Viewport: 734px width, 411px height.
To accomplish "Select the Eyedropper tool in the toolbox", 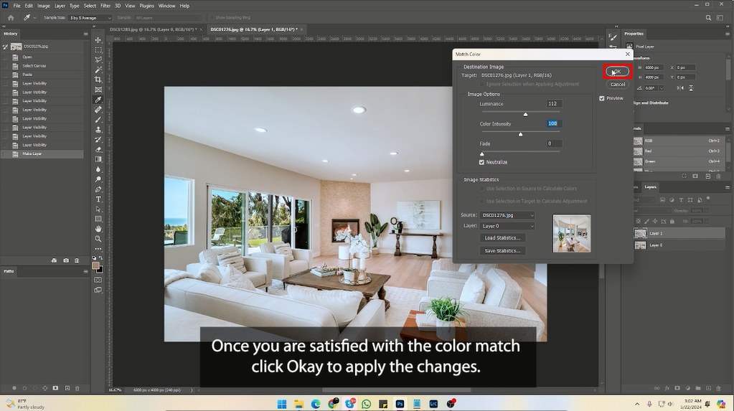I will (98, 100).
